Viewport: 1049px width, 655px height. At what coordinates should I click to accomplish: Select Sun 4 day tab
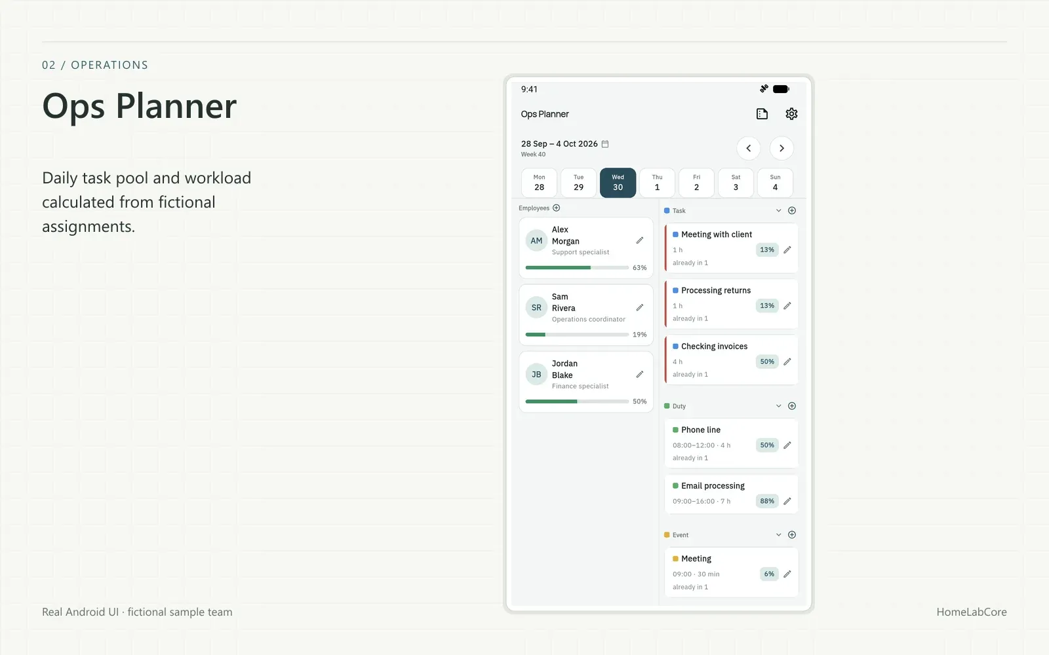click(x=776, y=183)
